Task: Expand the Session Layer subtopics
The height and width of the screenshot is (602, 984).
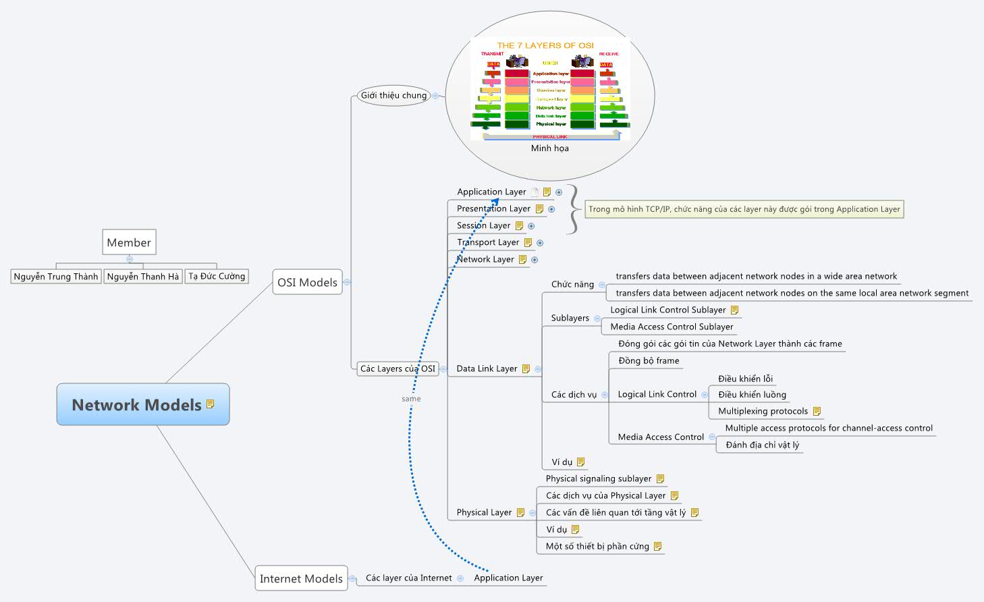Action: tap(531, 225)
